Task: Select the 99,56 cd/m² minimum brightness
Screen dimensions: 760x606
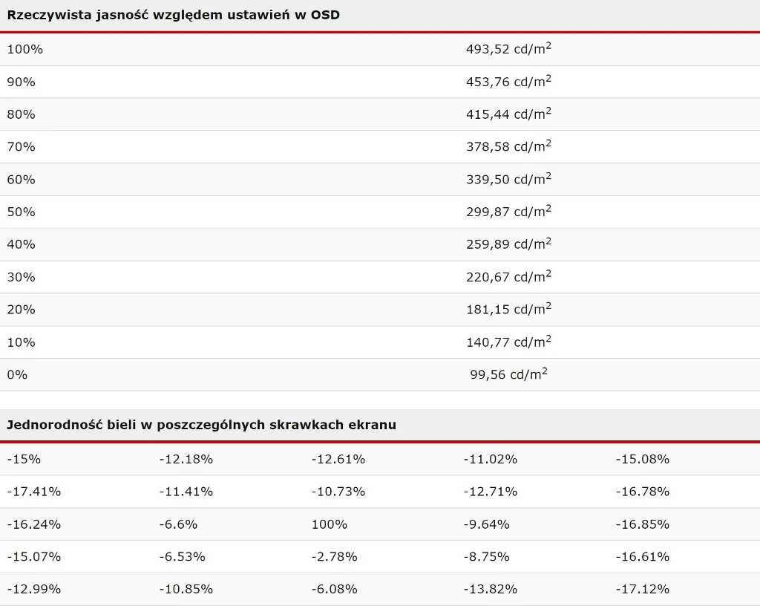Action: click(508, 375)
